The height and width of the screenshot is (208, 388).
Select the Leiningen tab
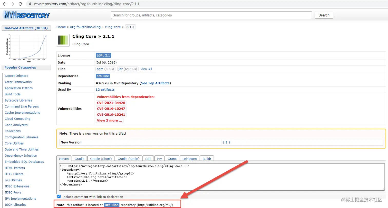189,159
